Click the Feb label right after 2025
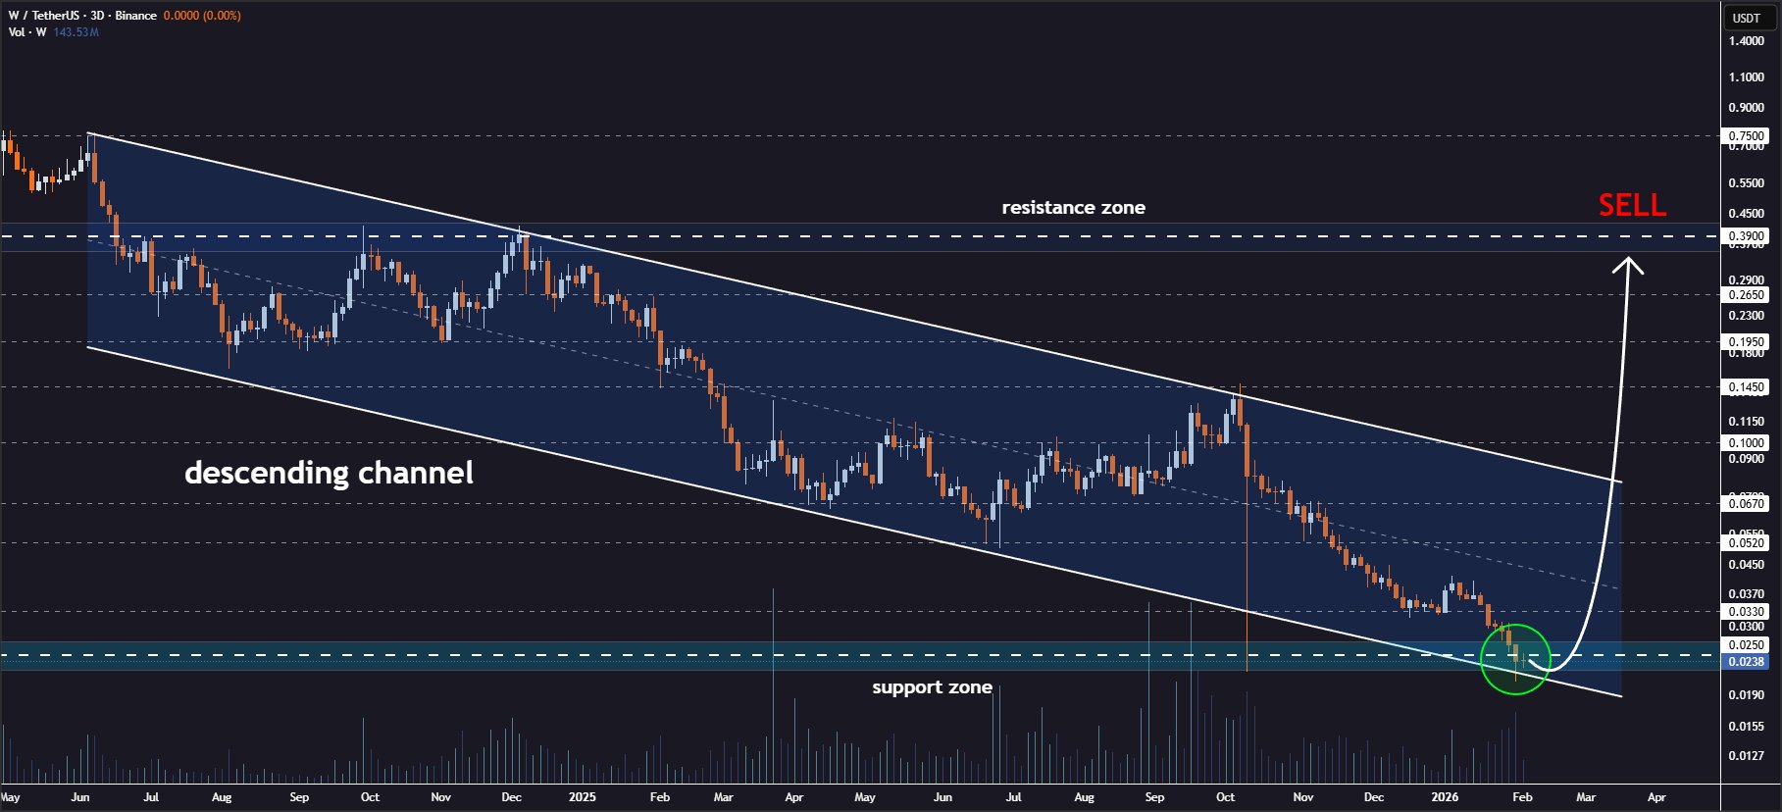Screen dimensions: 1782x812 [x=660, y=797]
